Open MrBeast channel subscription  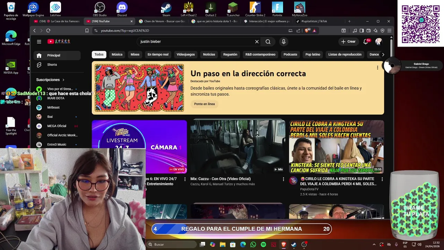click(x=57, y=108)
